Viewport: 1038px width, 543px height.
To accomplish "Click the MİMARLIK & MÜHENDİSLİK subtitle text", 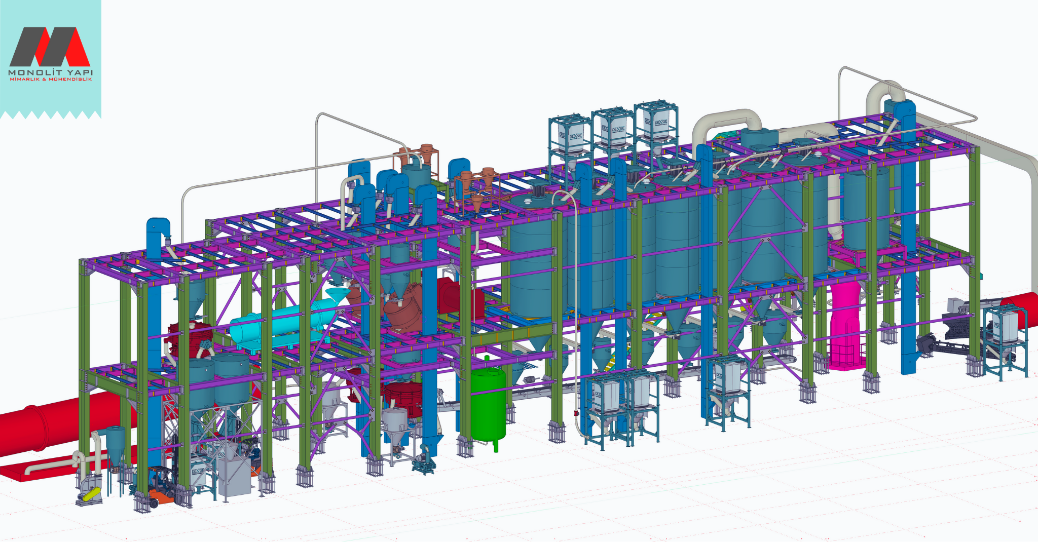I will pyautogui.click(x=50, y=80).
